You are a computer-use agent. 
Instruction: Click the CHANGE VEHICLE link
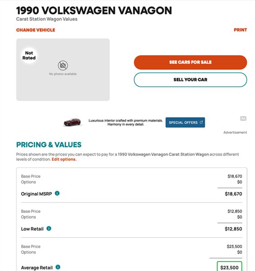coord(36,30)
